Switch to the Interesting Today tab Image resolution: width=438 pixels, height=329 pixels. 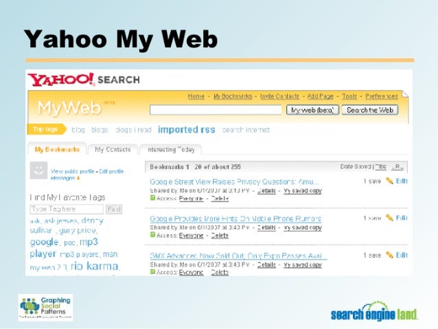[171, 150]
